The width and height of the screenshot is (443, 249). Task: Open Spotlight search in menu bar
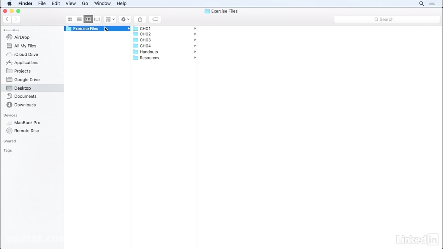pyautogui.click(x=421, y=3)
